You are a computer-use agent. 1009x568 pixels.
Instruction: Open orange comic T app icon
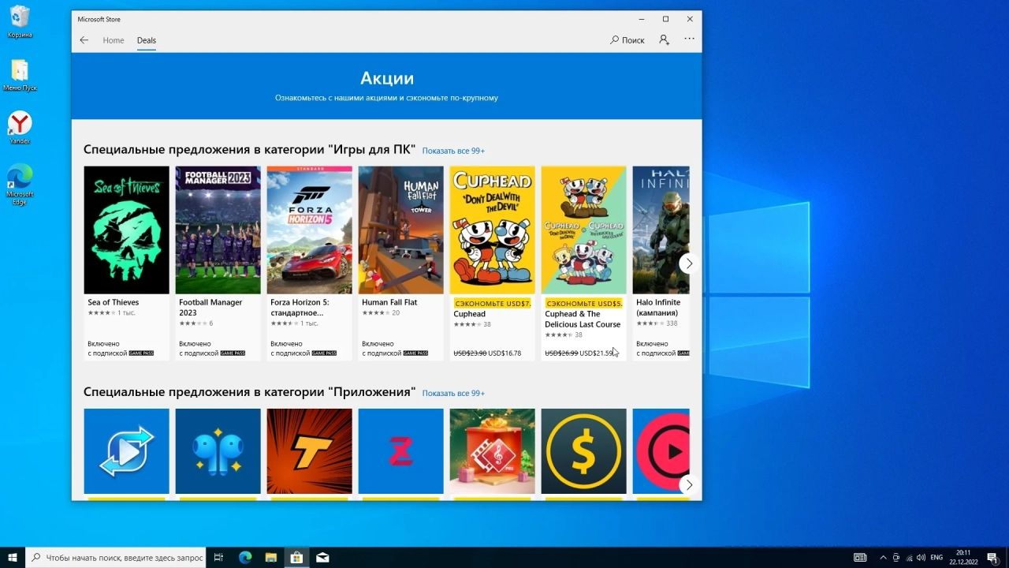click(310, 451)
